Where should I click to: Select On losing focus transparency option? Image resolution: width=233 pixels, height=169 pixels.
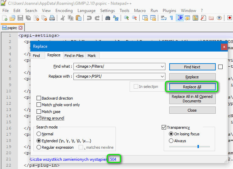(x=171, y=134)
